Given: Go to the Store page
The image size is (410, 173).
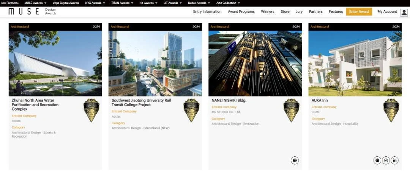Looking at the screenshot, I should (285, 11).
